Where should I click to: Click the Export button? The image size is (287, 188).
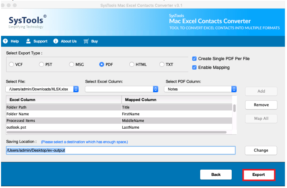click(x=259, y=175)
